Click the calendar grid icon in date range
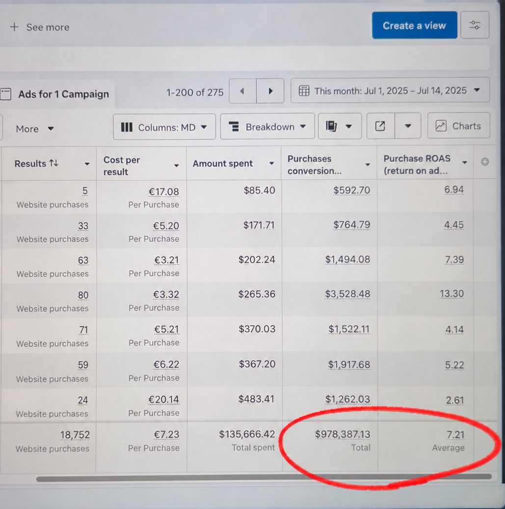Viewport: 505px width, 509px height. pyautogui.click(x=304, y=91)
